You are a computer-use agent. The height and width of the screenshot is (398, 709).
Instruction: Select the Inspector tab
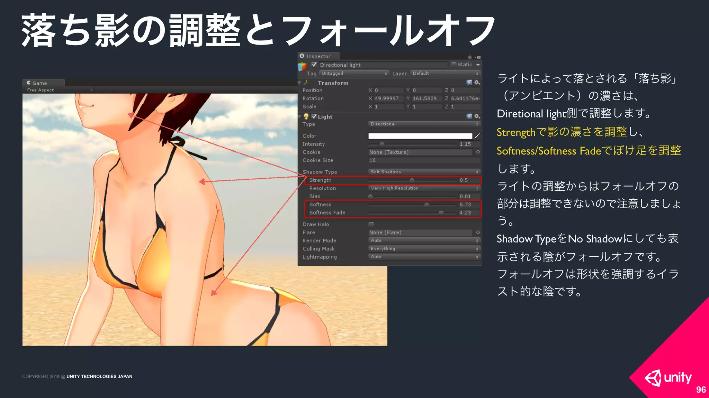click(x=318, y=56)
